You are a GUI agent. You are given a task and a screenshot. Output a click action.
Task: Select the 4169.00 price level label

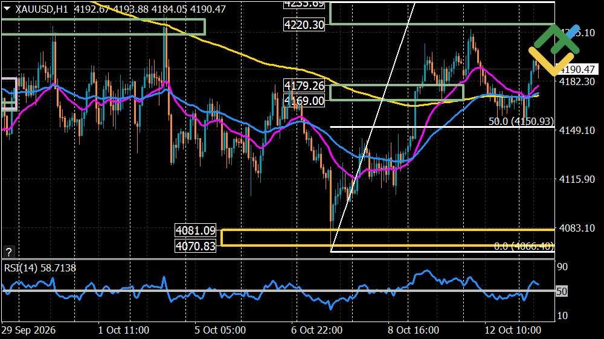tap(304, 100)
